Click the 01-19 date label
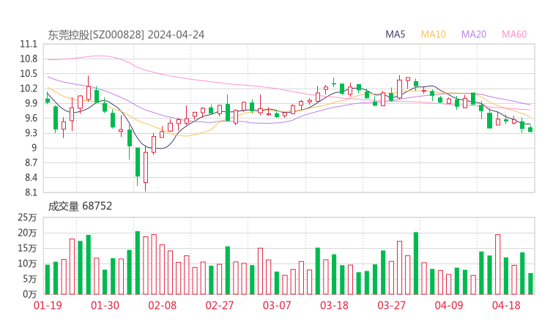Viewport: 542px width, 322px height. click(x=48, y=305)
